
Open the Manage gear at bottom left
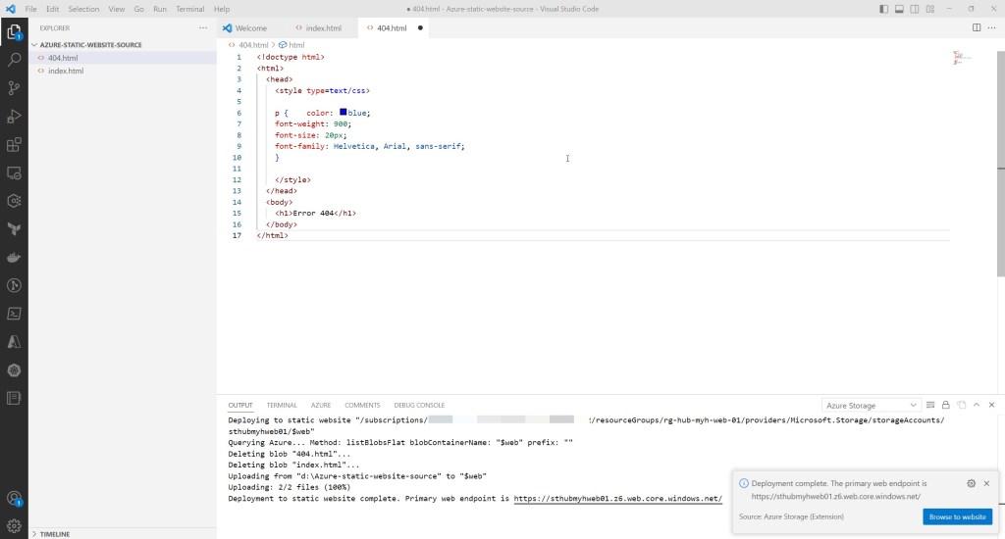[14, 525]
